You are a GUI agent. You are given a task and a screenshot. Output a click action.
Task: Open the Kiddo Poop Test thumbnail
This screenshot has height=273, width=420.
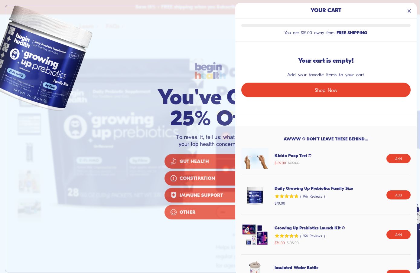point(255,159)
